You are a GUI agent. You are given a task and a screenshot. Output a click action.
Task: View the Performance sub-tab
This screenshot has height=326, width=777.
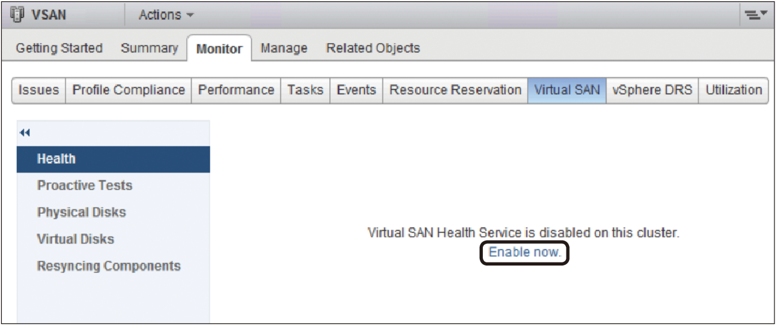(236, 90)
